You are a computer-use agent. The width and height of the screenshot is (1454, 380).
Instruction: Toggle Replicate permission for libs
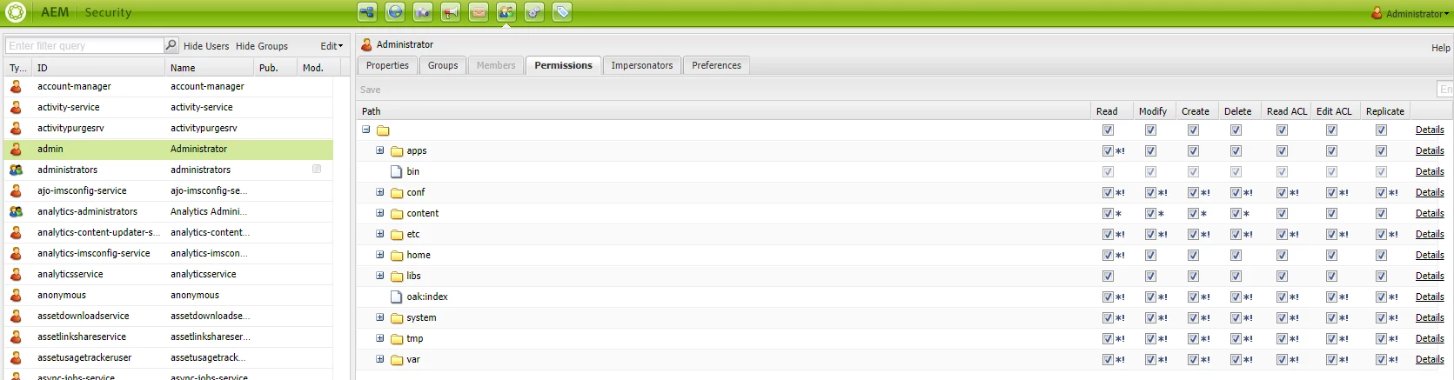pyautogui.click(x=1381, y=276)
